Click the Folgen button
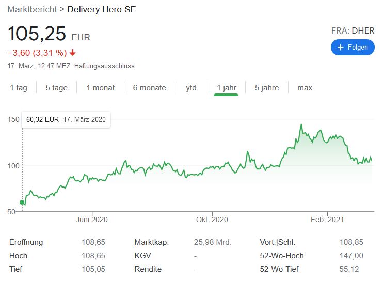 [x=353, y=47]
